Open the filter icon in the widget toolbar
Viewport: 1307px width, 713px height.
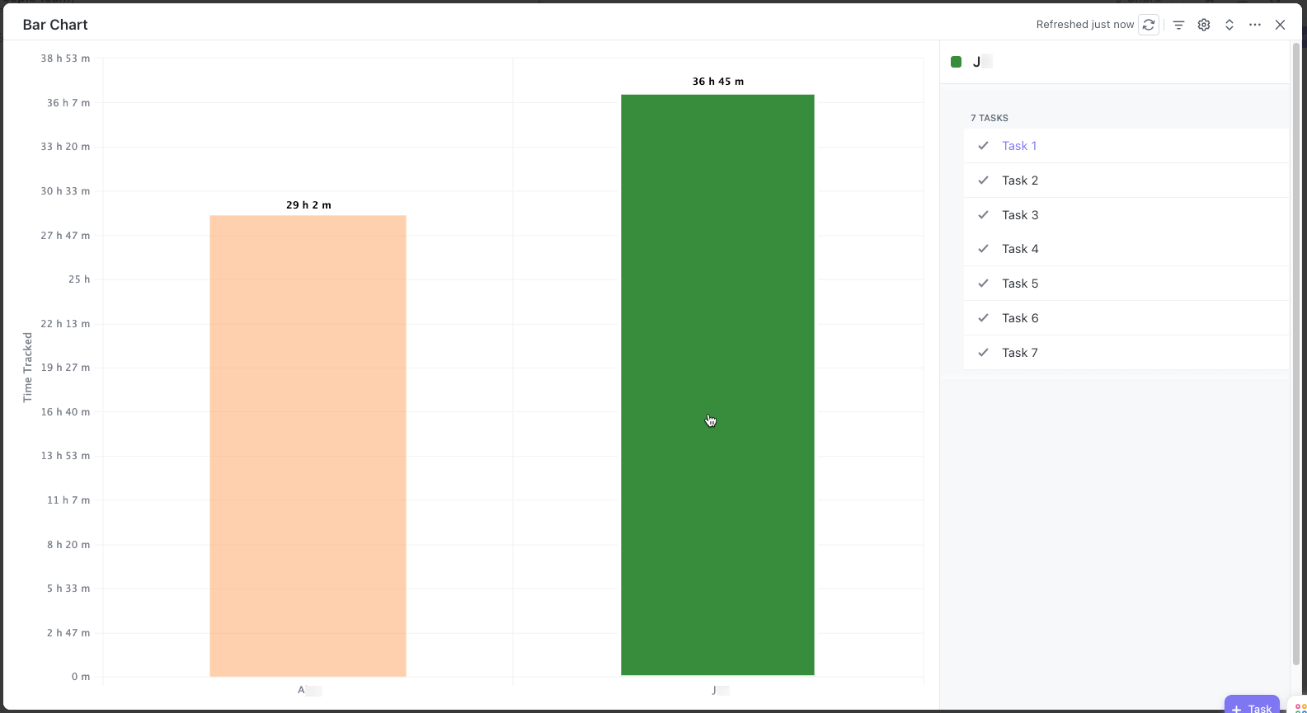(x=1178, y=25)
